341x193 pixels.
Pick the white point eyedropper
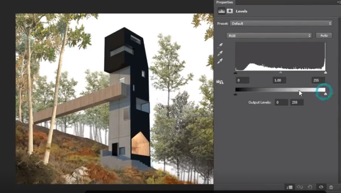tap(220, 61)
